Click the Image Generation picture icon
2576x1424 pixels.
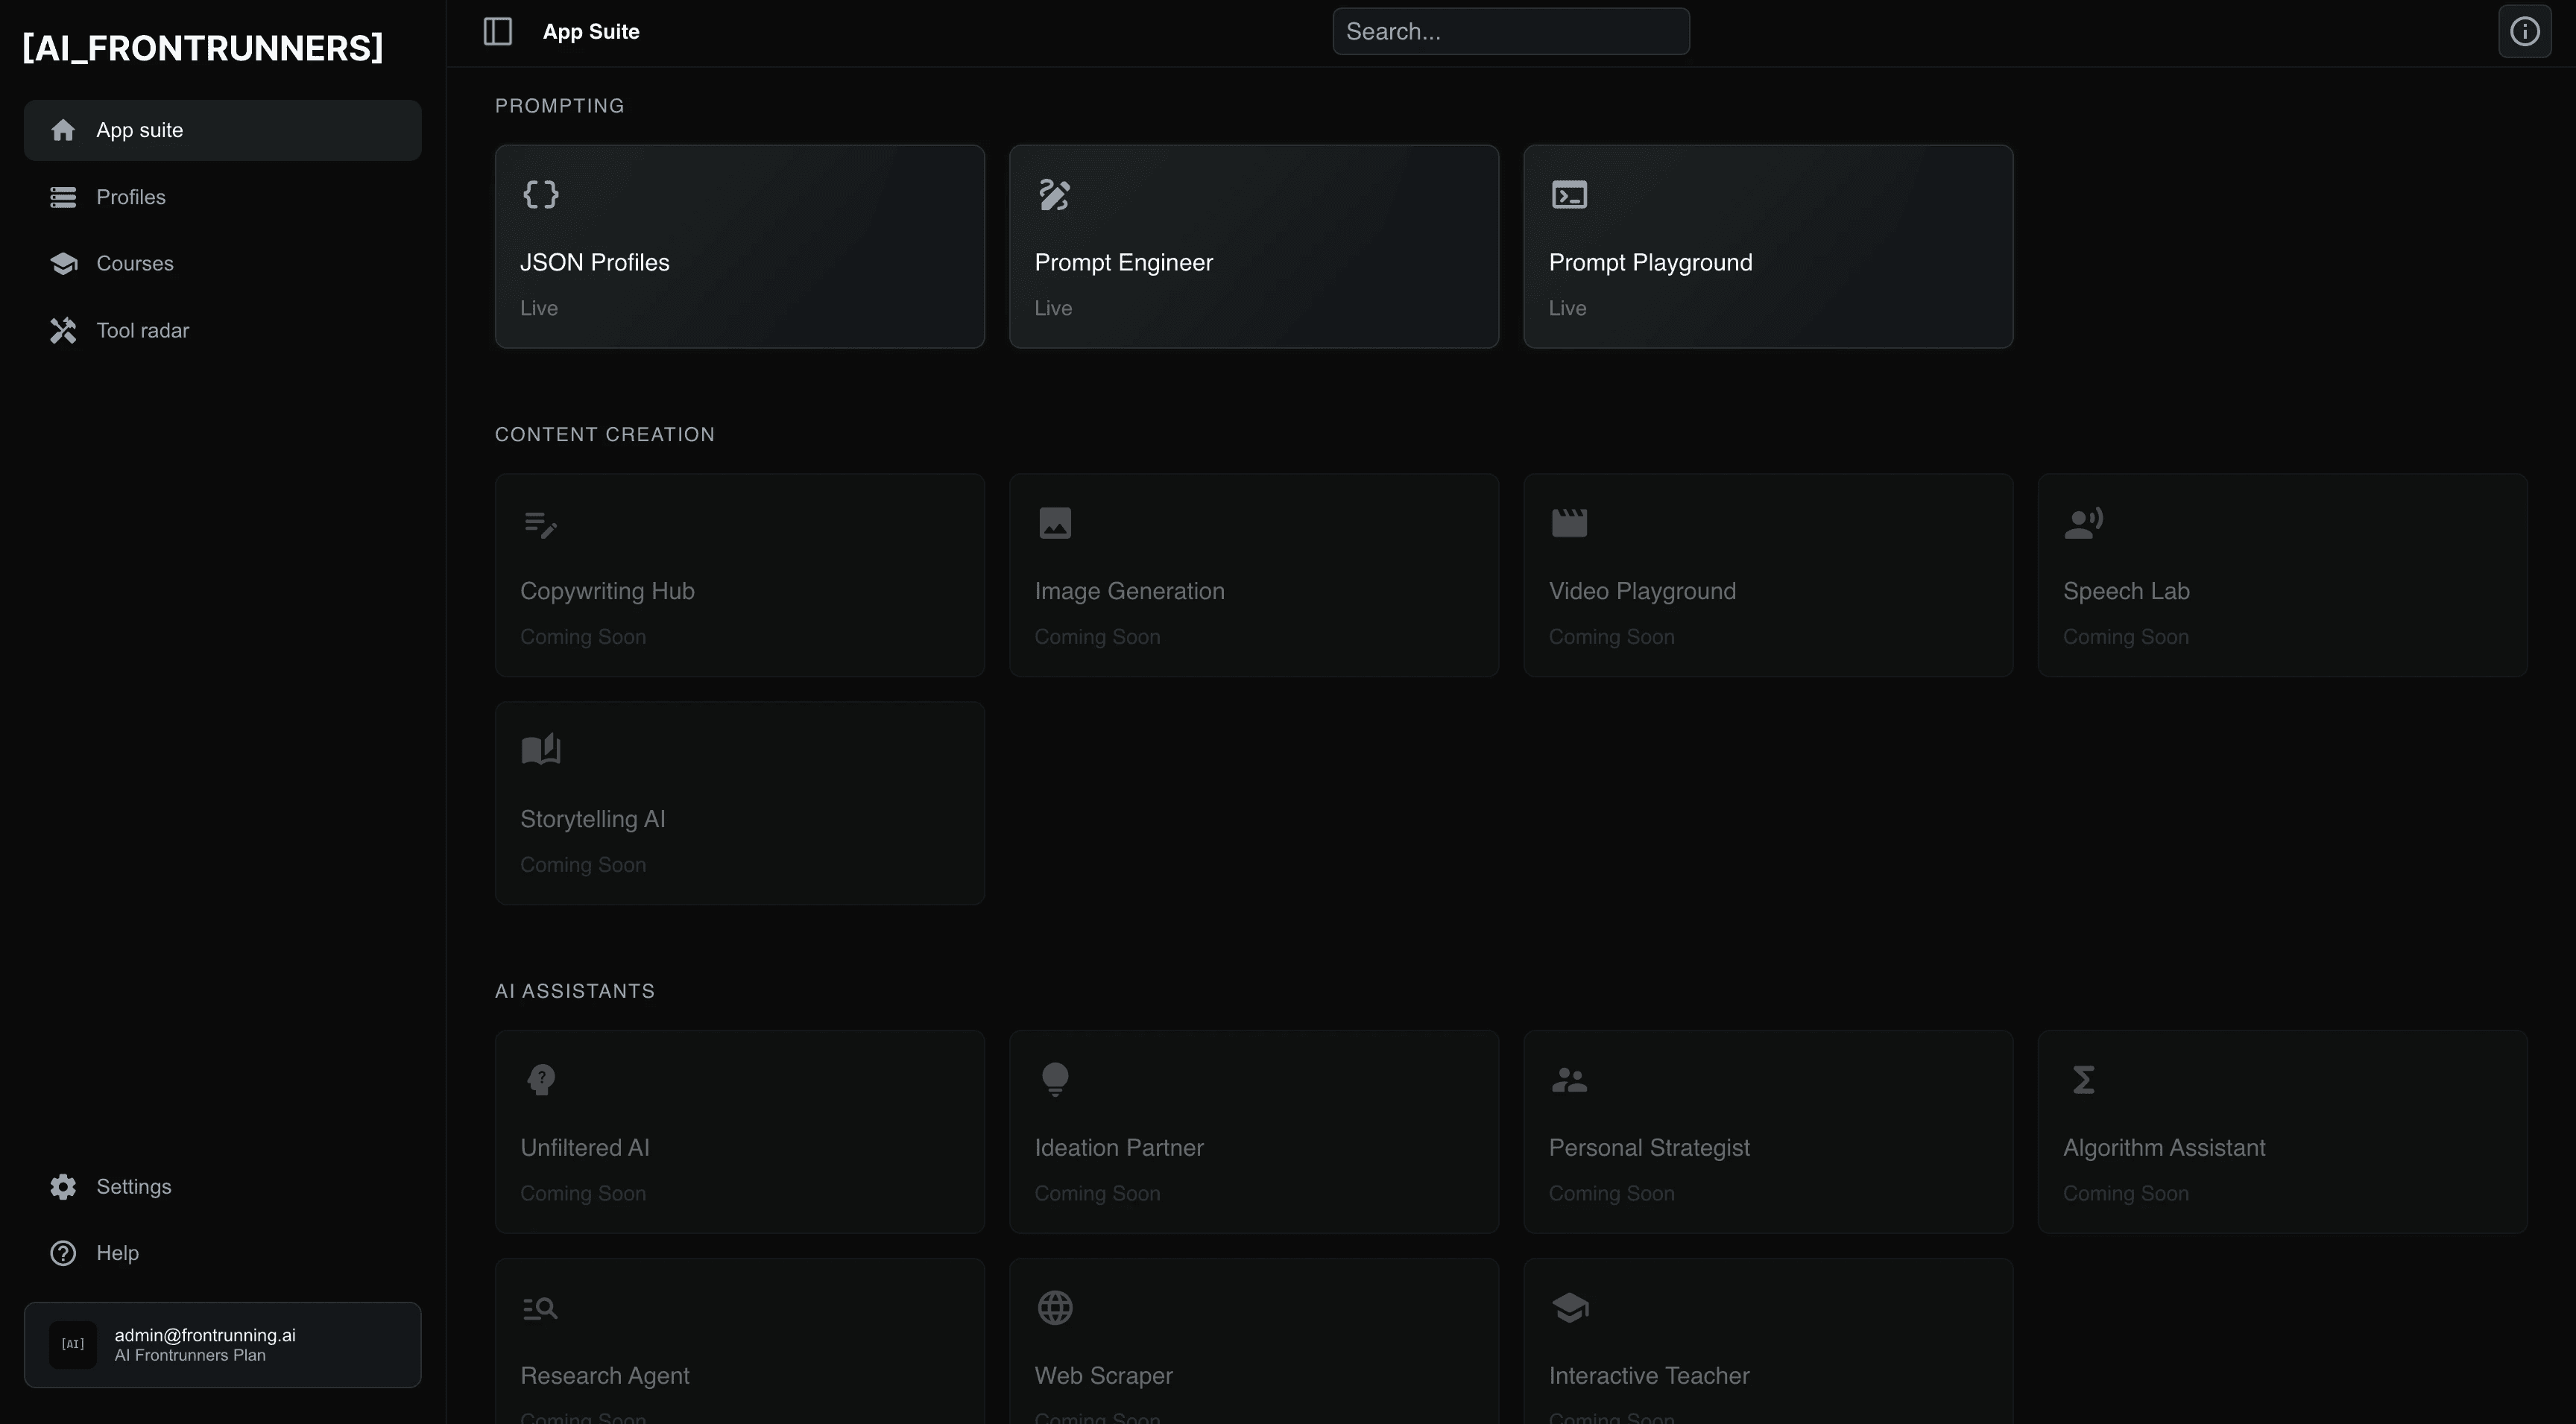point(1055,522)
